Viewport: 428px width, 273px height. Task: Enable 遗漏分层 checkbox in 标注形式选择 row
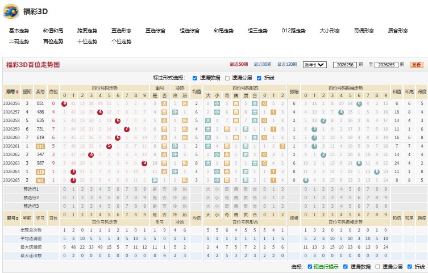tap(227, 78)
